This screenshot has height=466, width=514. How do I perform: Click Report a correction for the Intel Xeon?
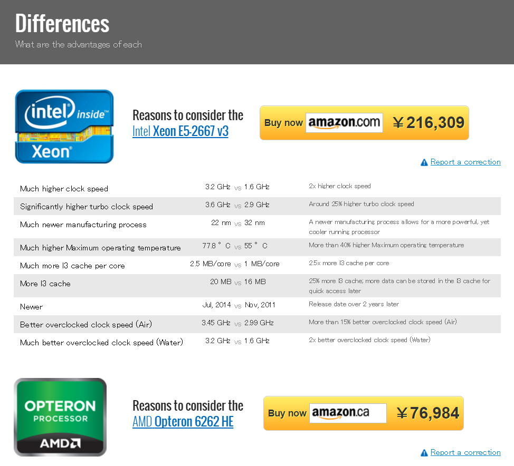[465, 162]
